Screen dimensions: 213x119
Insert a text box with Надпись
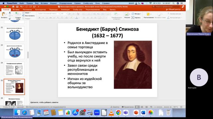(136, 18)
